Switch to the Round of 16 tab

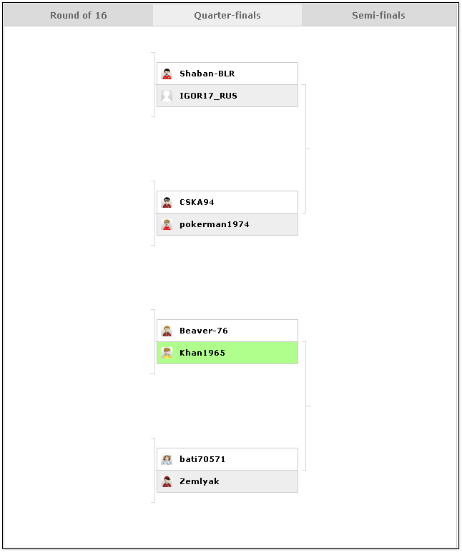point(78,15)
